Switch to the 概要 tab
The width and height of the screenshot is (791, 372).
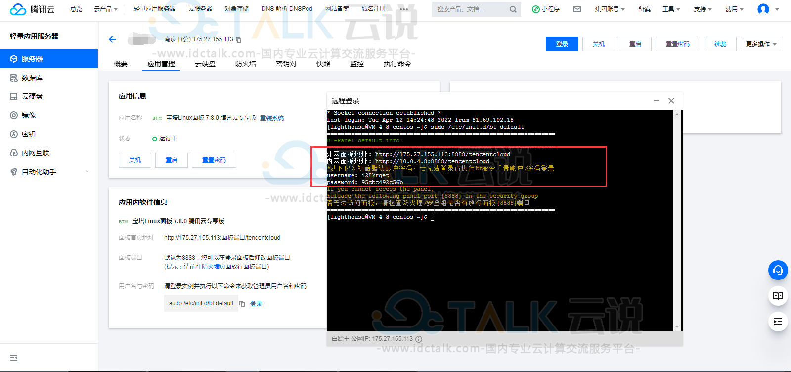(x=121, y=64)
